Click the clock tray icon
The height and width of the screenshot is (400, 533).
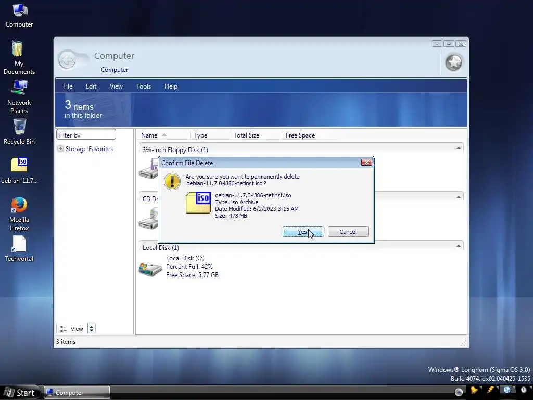pyautogui.click(x=524, y=390)
